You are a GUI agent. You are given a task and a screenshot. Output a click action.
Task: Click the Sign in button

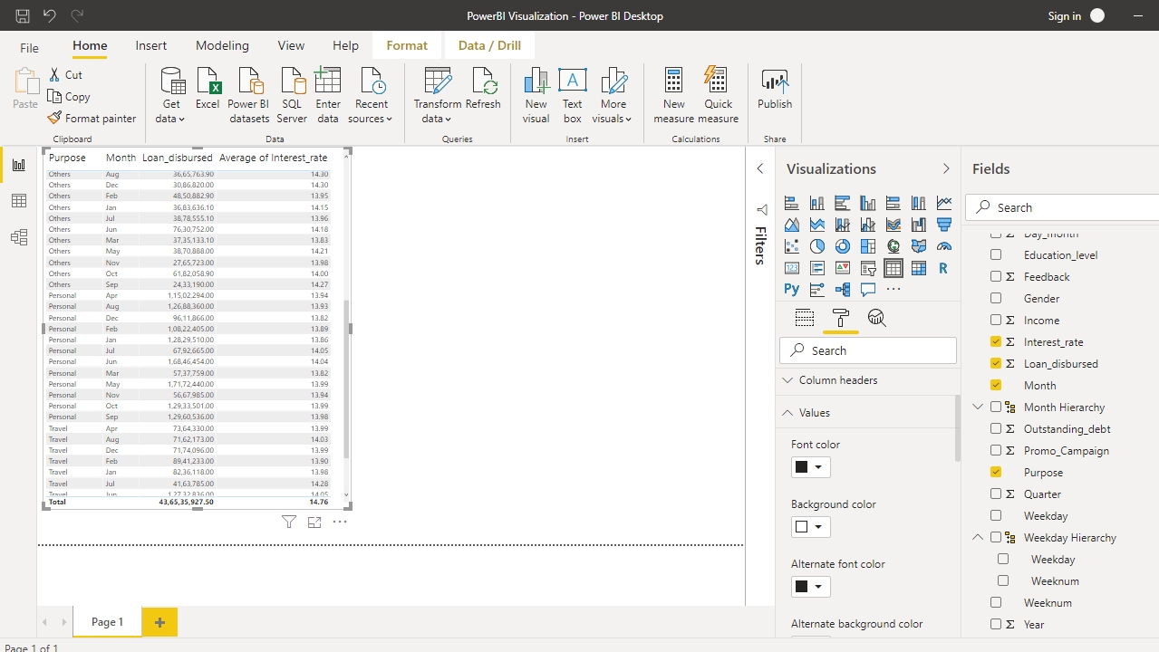[x=1064, y=15]
